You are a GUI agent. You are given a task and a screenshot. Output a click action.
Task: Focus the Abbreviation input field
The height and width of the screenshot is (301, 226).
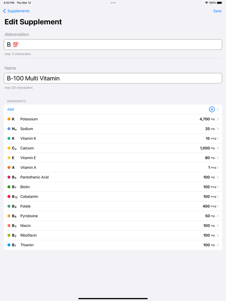point(113,45)
